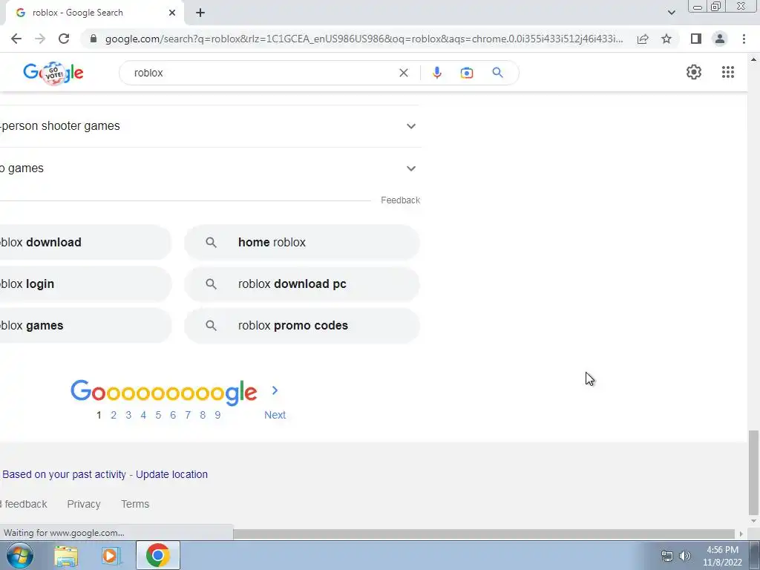Go to results page 9

[x=217, y=415]
